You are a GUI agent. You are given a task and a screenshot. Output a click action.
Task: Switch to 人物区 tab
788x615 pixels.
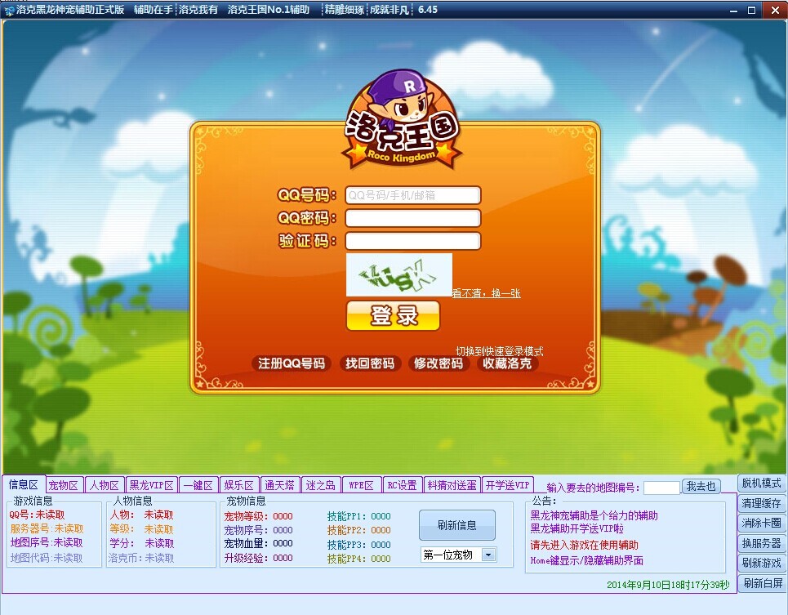105,485
